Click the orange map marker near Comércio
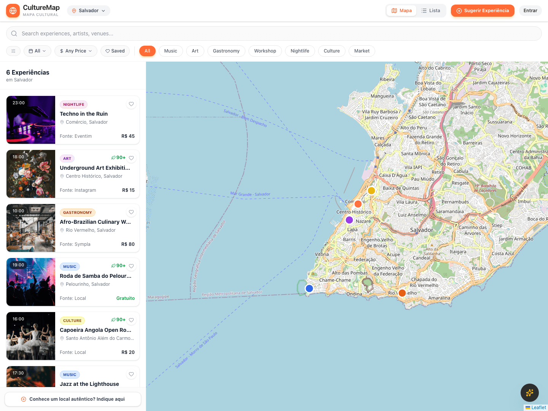This screenshot has width=548, height=411. tap(358, 204)
